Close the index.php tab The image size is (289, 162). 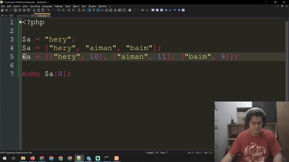(48, 16)
